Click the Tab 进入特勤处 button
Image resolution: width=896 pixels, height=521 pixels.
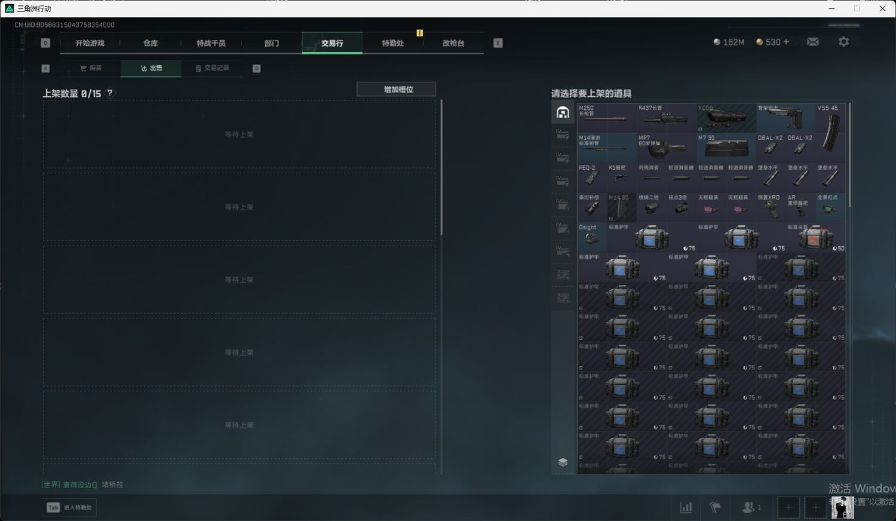(70, 507)
